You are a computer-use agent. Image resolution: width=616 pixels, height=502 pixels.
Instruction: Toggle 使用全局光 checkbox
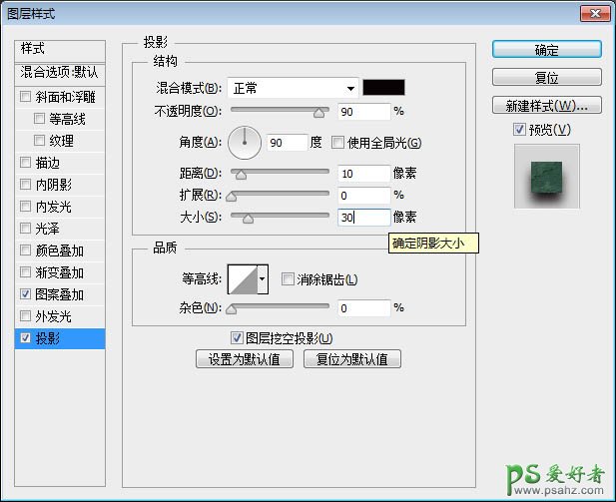coord(337,142)
